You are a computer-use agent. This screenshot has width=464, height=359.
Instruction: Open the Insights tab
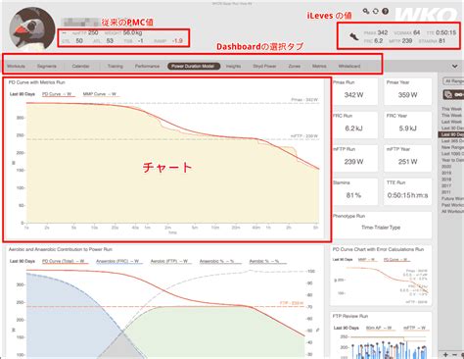[233, 67]
